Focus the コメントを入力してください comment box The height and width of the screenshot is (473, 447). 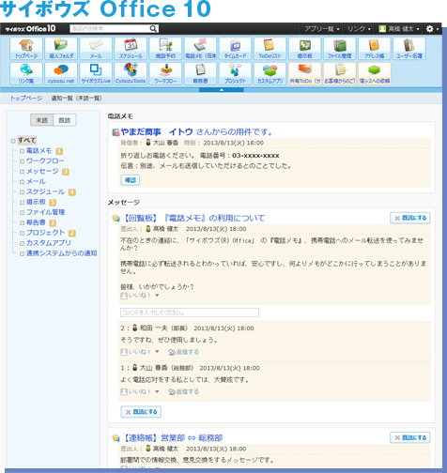[x=190, y=313]
